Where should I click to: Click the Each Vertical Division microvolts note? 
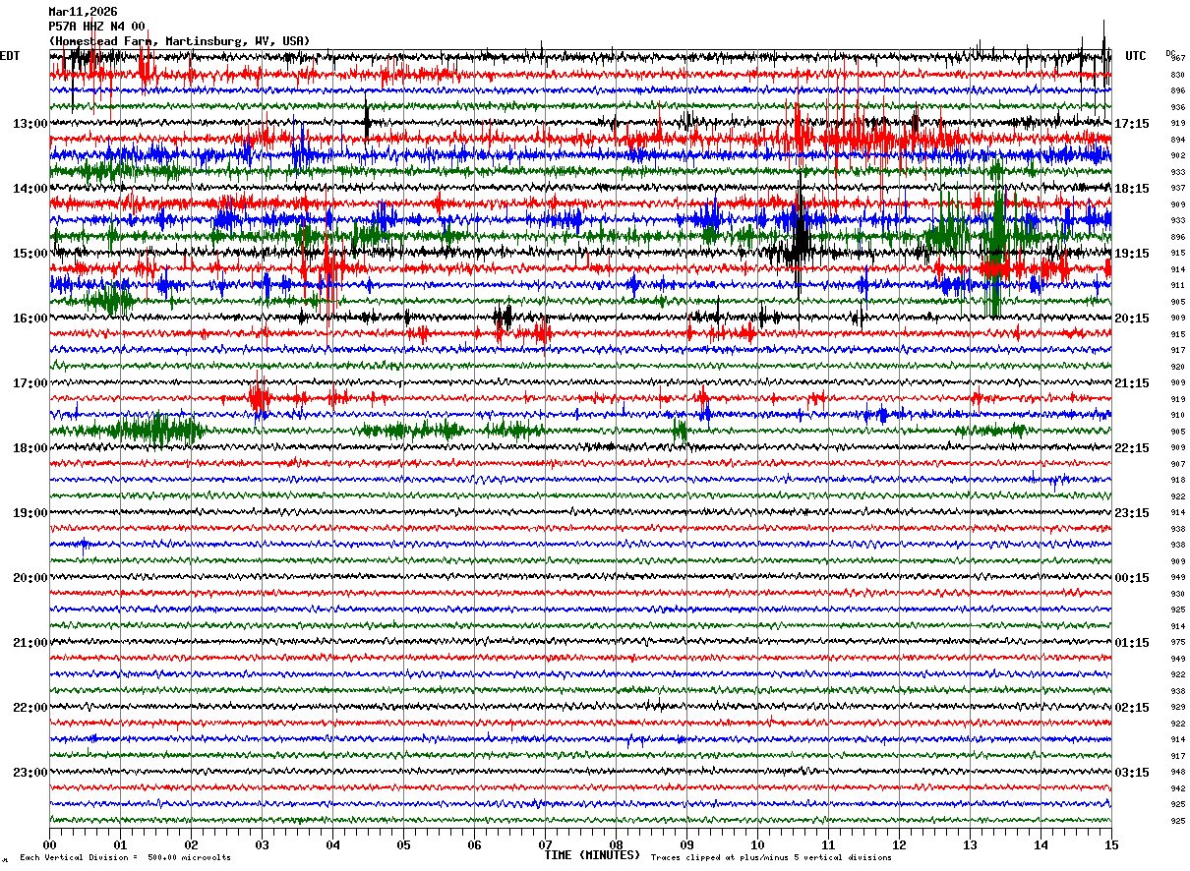click(x=125, y=857)
